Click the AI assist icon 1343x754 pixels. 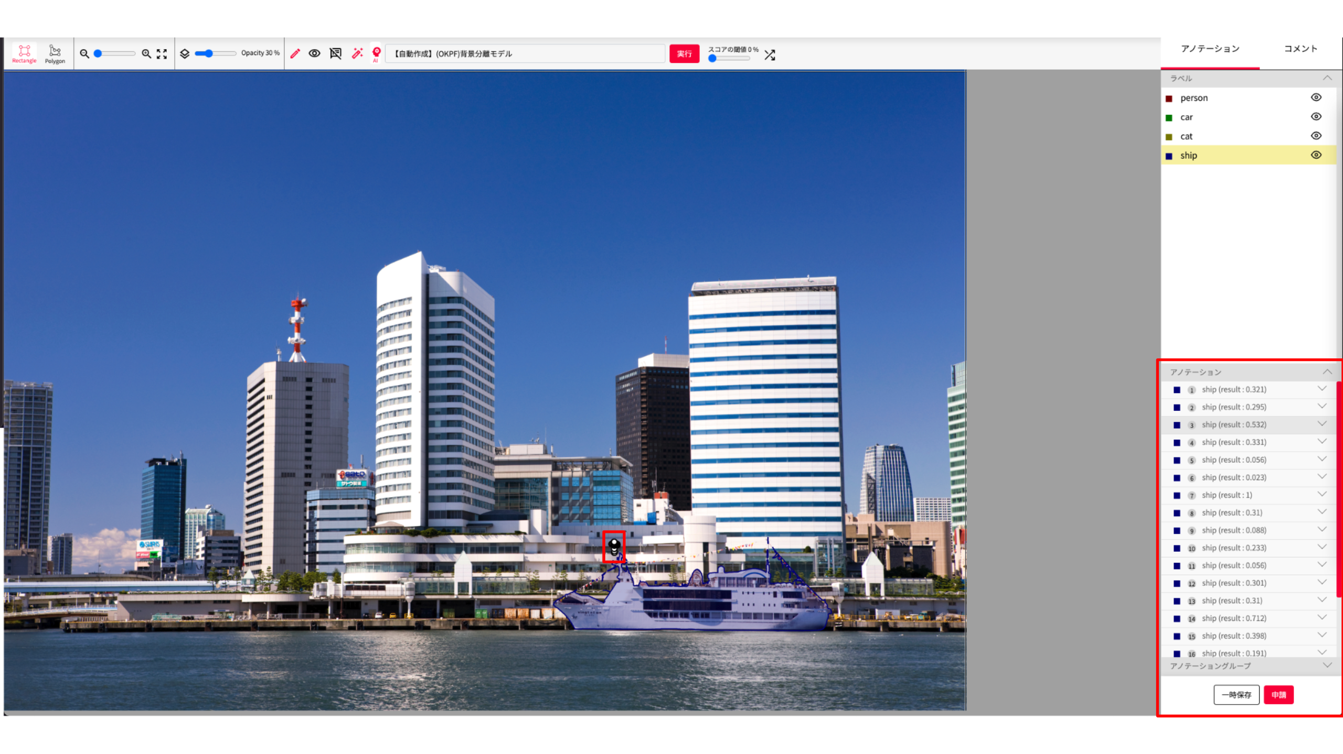coord(376,53)
